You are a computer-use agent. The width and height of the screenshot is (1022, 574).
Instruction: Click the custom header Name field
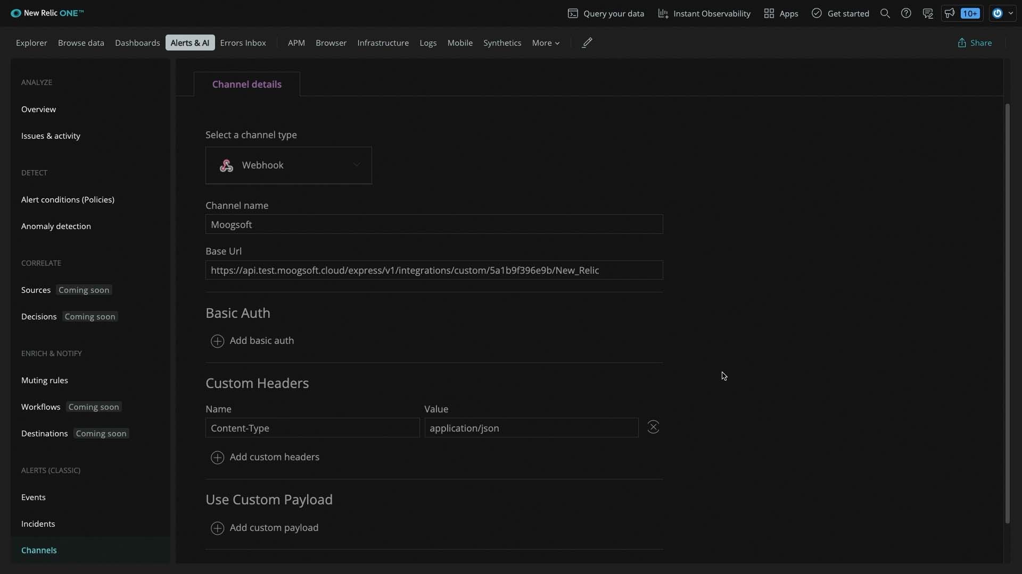(x=312, y=428)
